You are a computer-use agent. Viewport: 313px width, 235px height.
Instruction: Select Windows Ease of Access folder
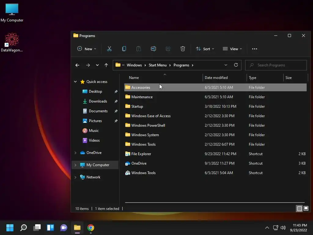215,116
